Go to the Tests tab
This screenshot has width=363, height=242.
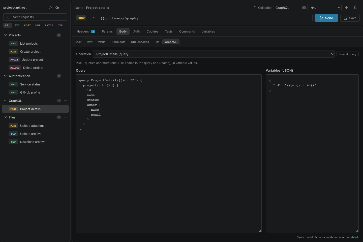click(x=169, y=32)
